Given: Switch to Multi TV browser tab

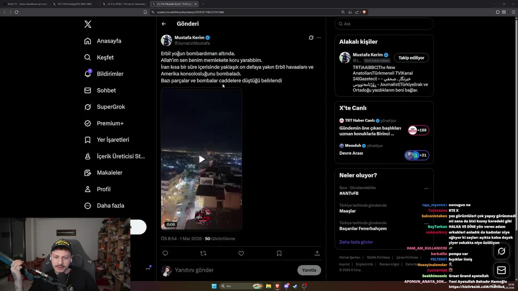Looking at the screenshot, I should click(x=25, y=4).
